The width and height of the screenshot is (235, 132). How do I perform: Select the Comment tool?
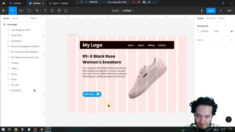(66, 11)
